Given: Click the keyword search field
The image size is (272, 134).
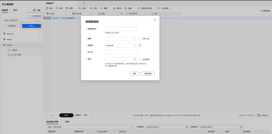Looking at the screenshot, I should pyautogui.click(x=91, y=127).
